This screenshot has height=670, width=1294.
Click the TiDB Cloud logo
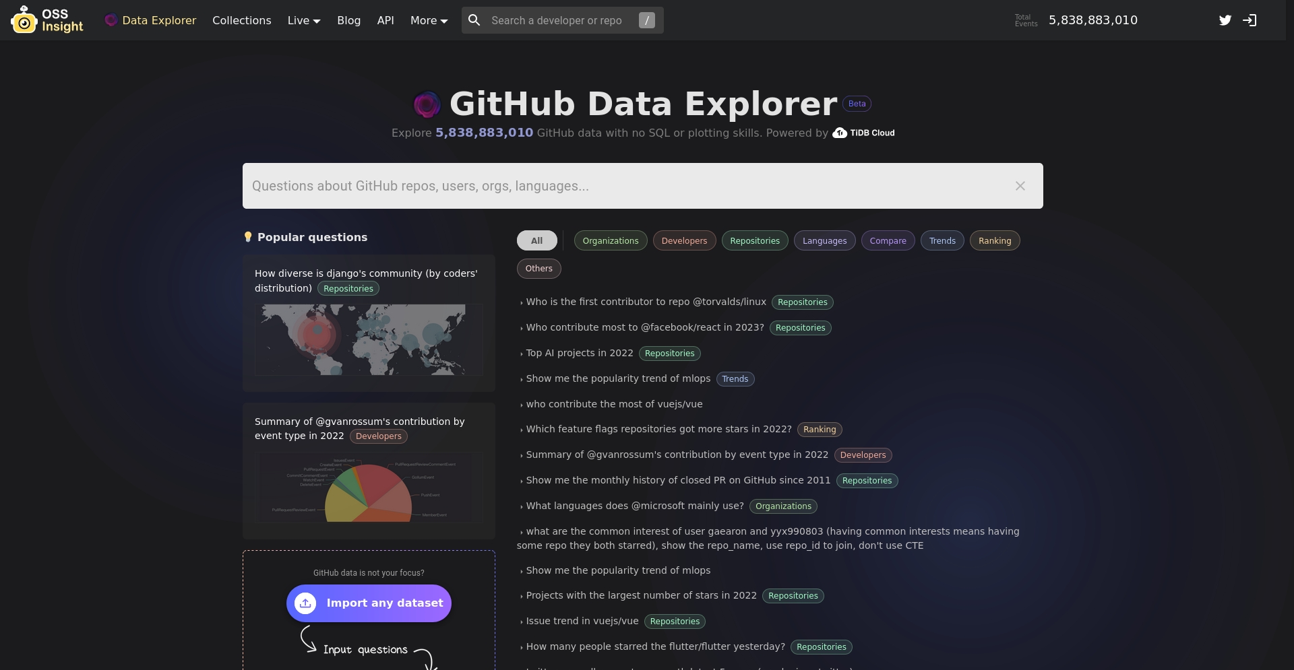(863, 133)
